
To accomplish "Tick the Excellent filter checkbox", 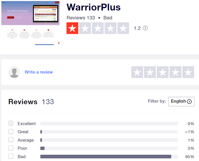I will pyautogui.click(x=11, y=123).
